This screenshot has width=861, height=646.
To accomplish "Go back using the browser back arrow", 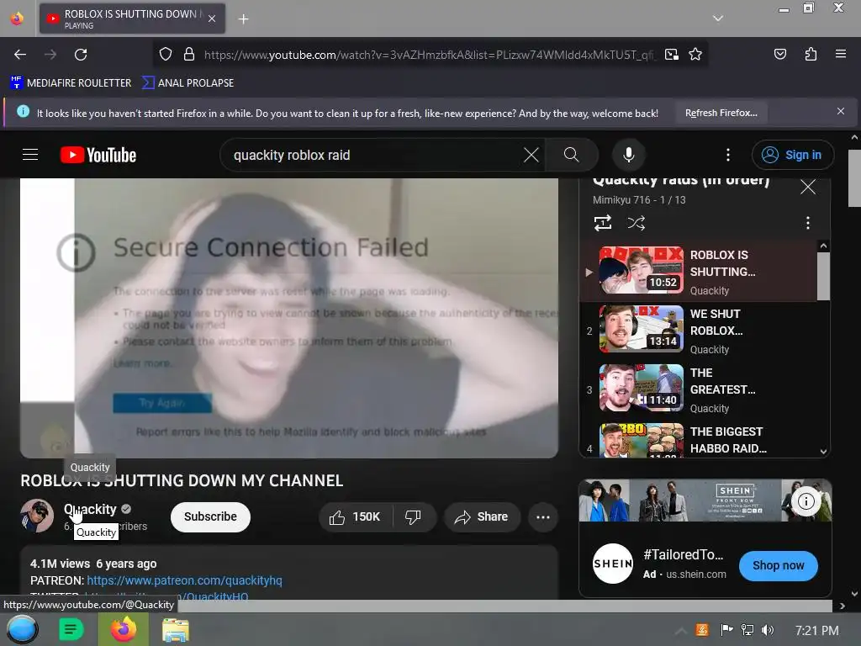I will pyautogui.click(x=20, y=55).
